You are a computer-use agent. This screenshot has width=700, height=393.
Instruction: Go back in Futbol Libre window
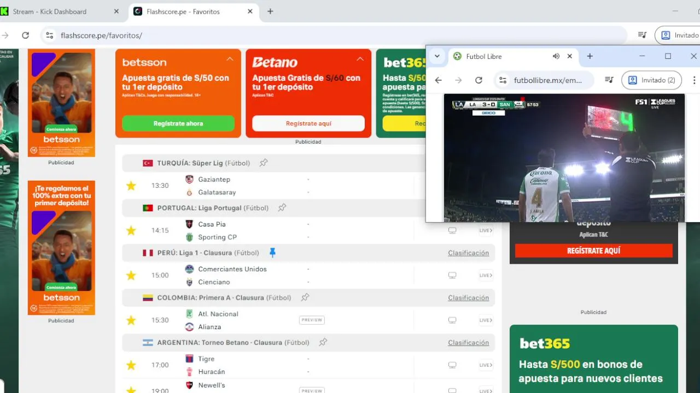tap(438, 80)
